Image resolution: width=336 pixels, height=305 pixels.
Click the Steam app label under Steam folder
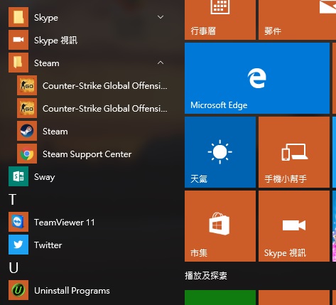point(55,132)
